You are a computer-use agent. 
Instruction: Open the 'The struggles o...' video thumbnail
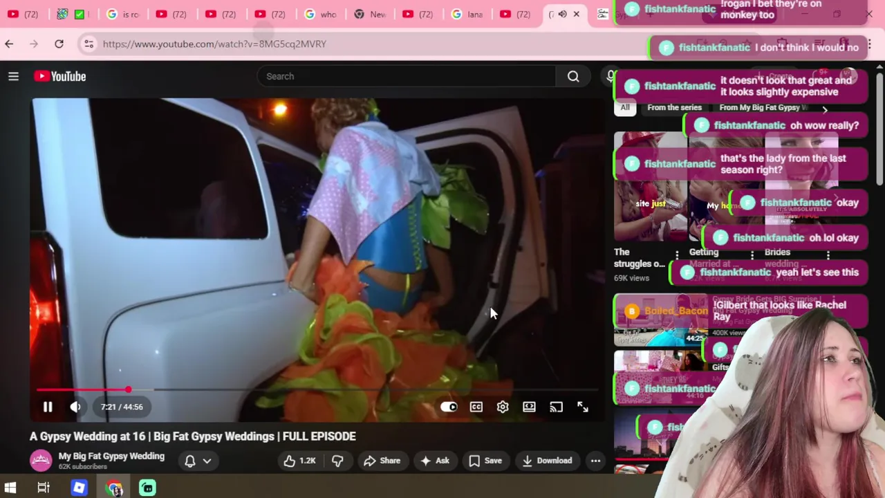click(650, 187)
